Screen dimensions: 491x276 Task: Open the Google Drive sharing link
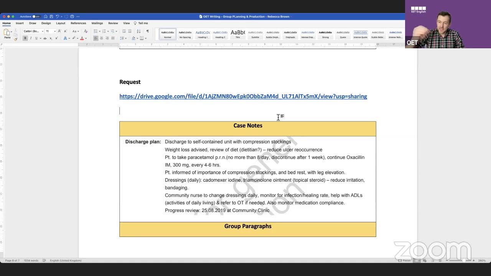coord(243,96)
